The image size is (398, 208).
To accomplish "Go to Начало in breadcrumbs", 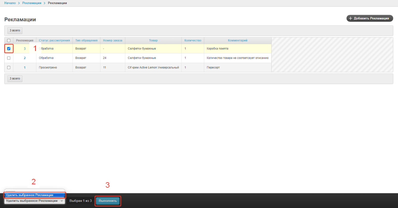I will coord(10,3).
